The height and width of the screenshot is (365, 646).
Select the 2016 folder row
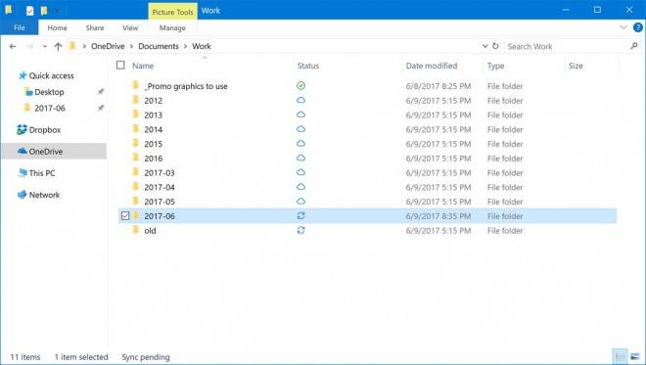tap(367, 159)
